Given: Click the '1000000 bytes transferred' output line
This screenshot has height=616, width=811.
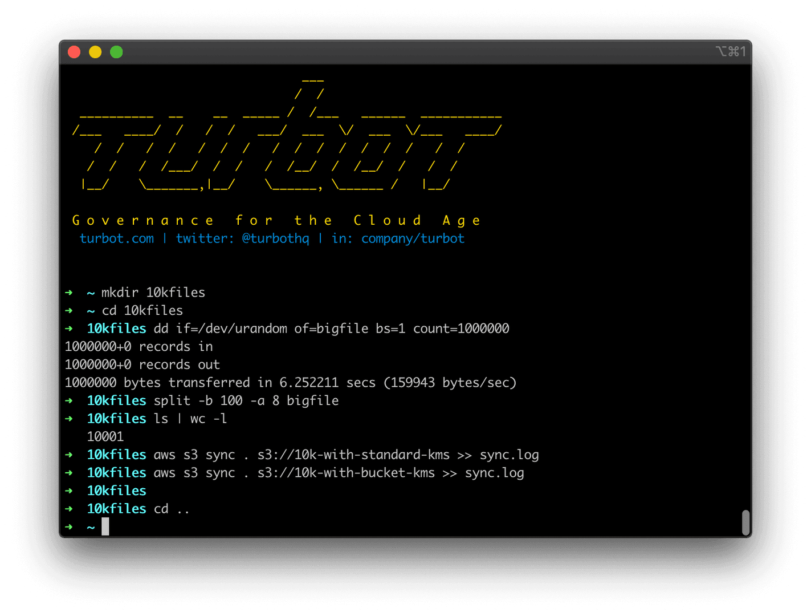Looking at the screenshot, I should [x=291, y=383].
